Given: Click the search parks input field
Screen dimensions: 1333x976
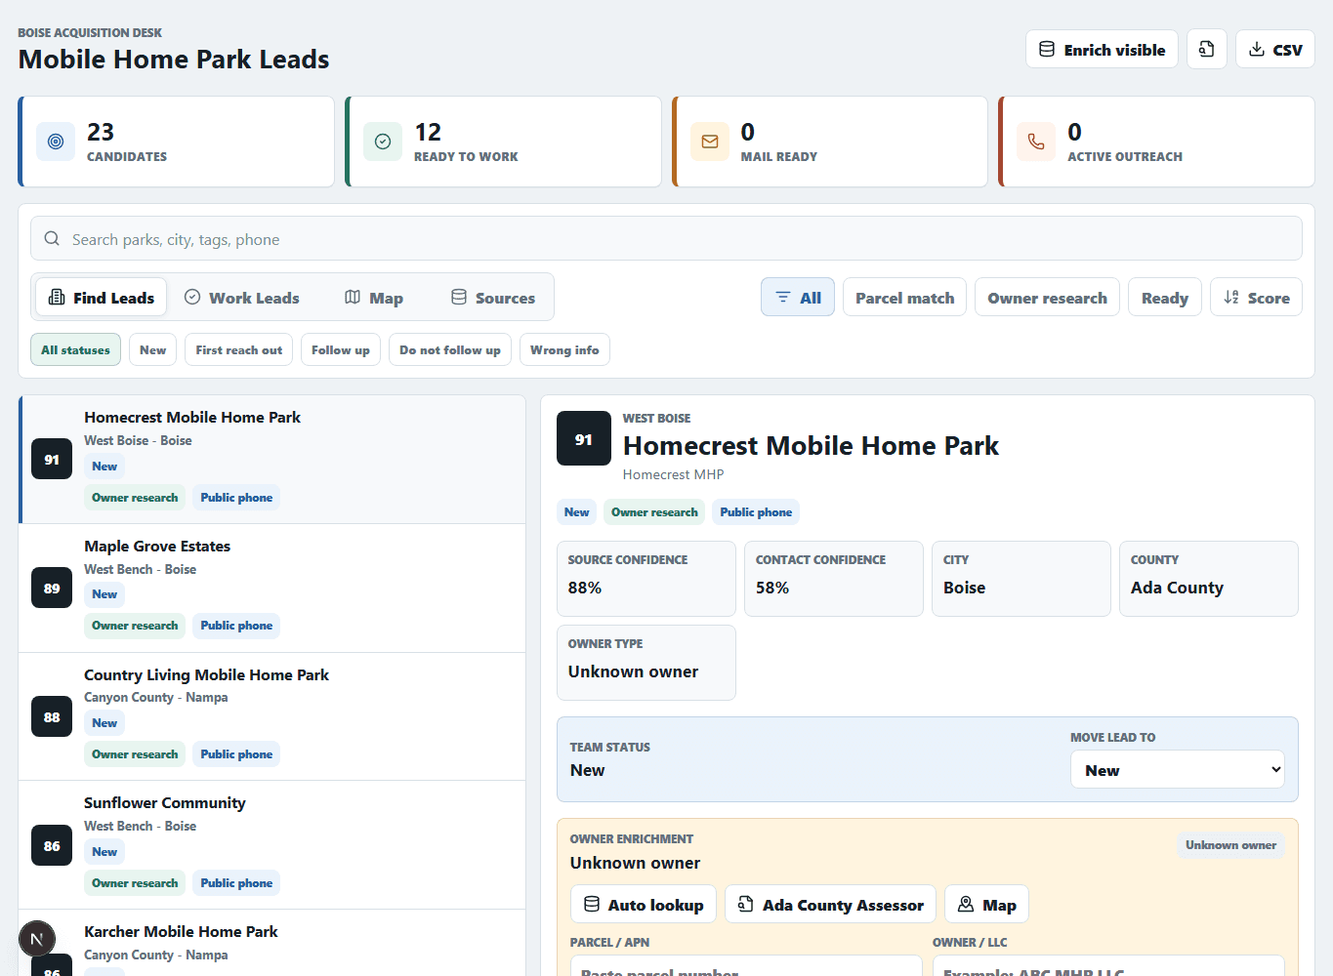Looking at the screenshot, I should 666,239.
